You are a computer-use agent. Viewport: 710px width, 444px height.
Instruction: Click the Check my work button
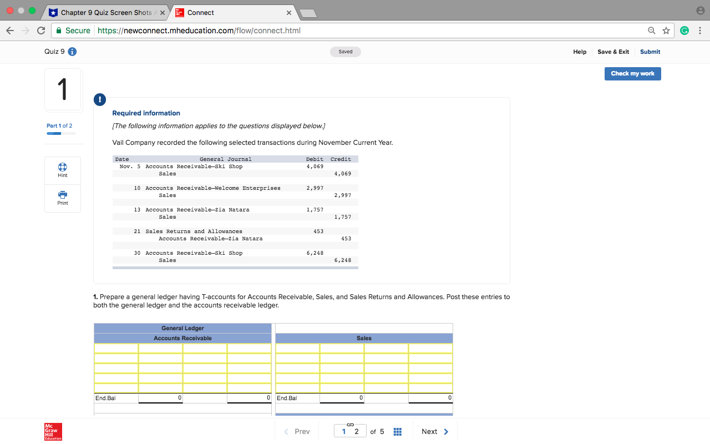632,73
